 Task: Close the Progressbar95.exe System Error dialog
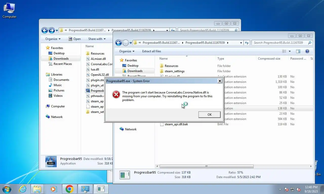pos(220,81)
